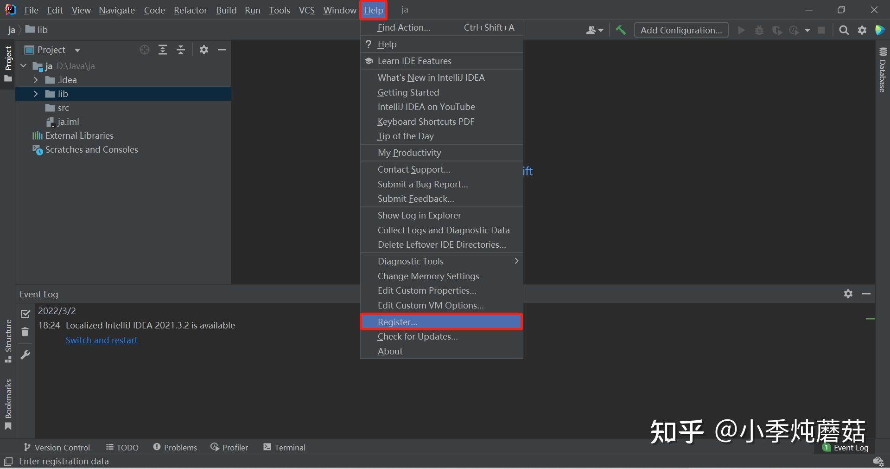
Task: Open Keyboard Shortcuts PDF
Action: click(x=441, y=122)
